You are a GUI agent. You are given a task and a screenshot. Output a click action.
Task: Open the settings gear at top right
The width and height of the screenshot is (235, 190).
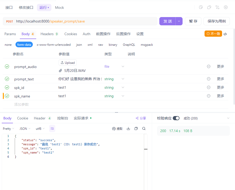(226, 7)
